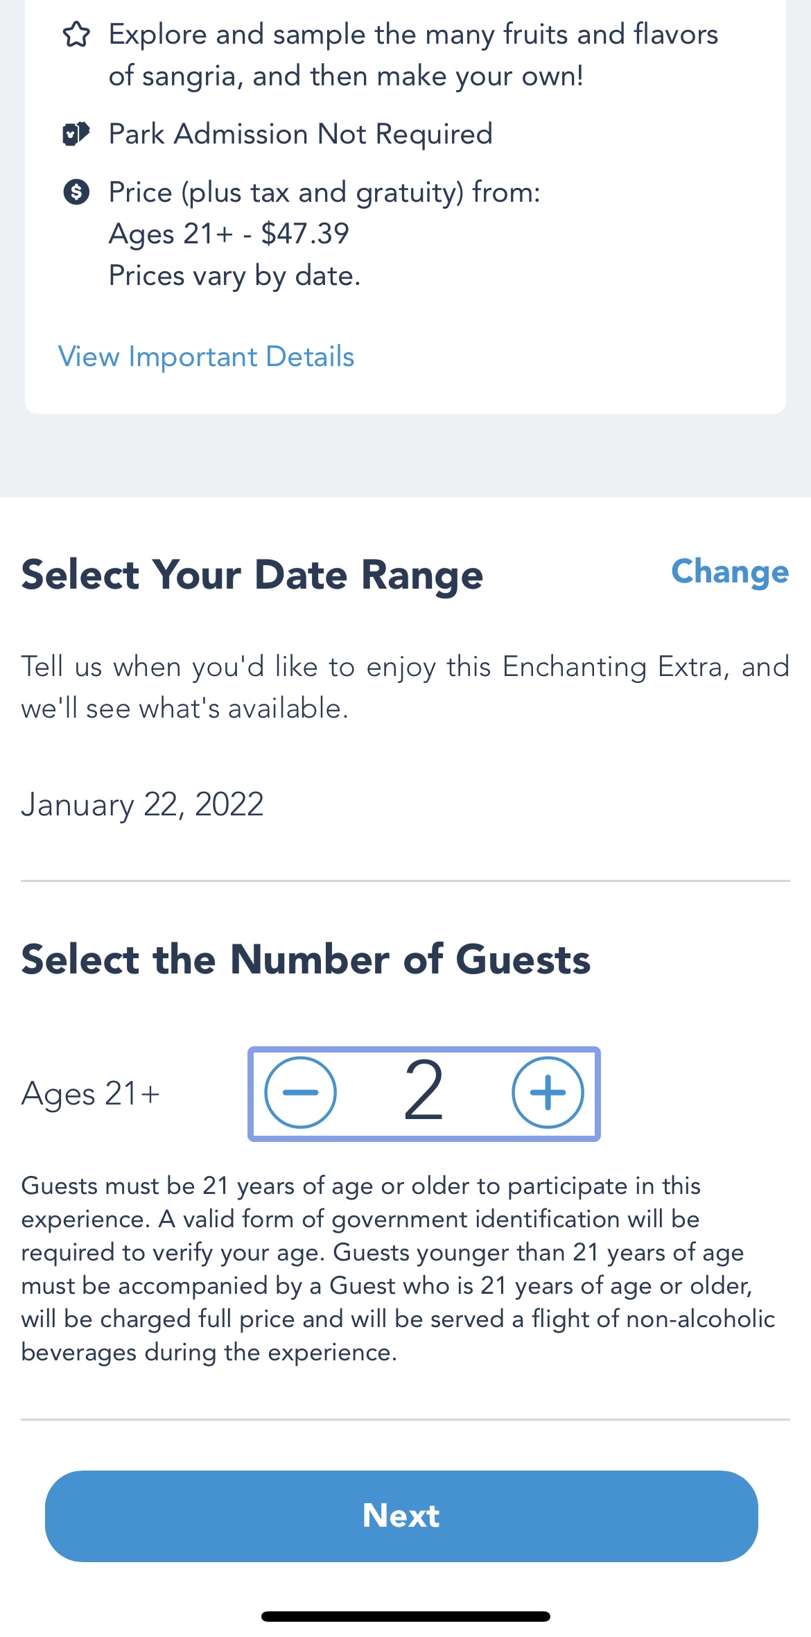Click the Select Your Date Range heading
This screenshot has height=1637, width=811.
point(252,575)
